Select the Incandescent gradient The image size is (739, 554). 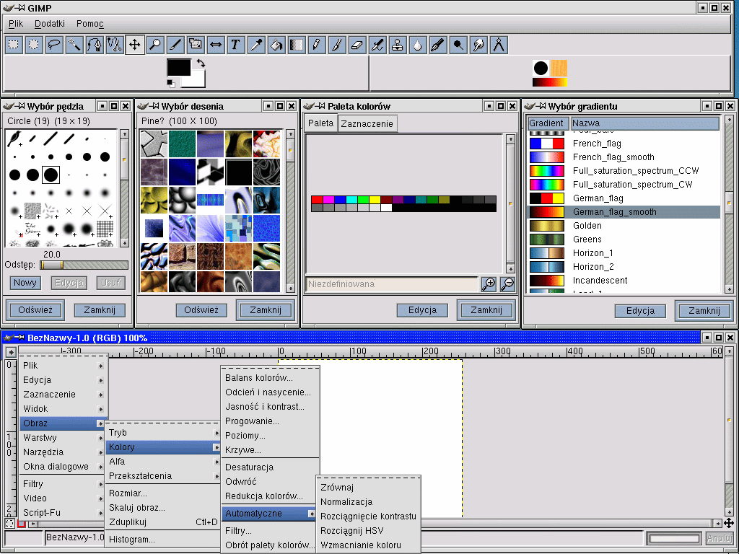(x=623, y=281)
